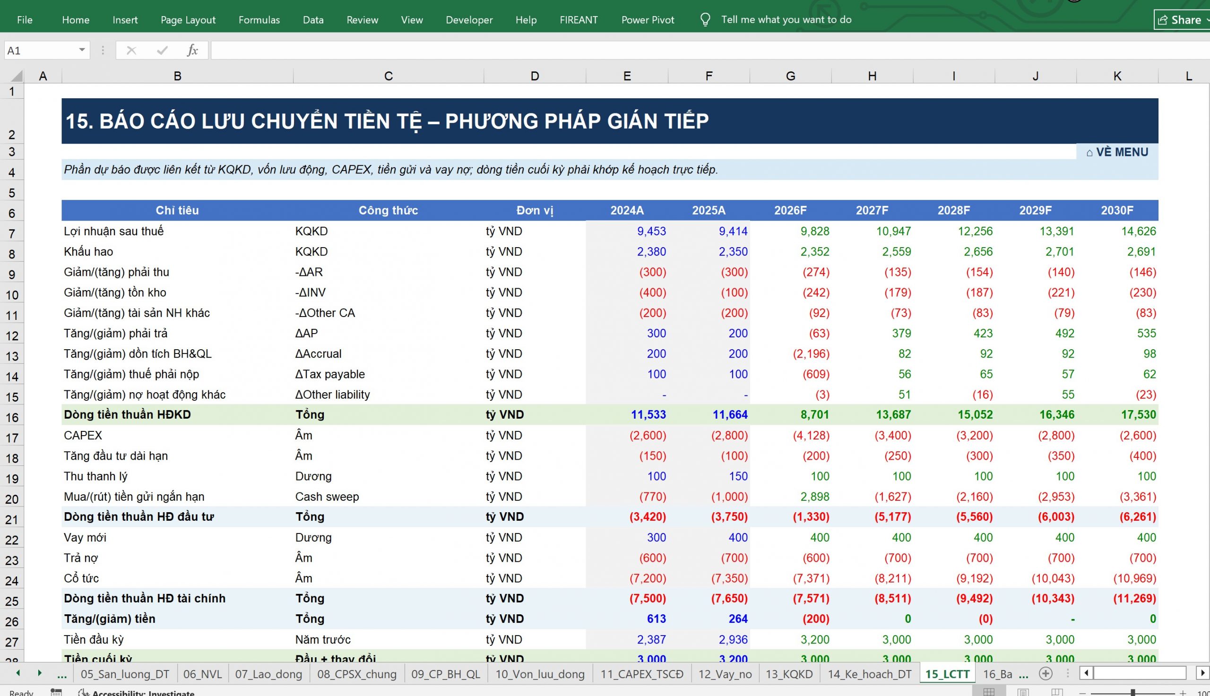Go to next sheet tab arrow
Image resolution: width=1210 pixels, height=696 pixels.
[40, 673]
